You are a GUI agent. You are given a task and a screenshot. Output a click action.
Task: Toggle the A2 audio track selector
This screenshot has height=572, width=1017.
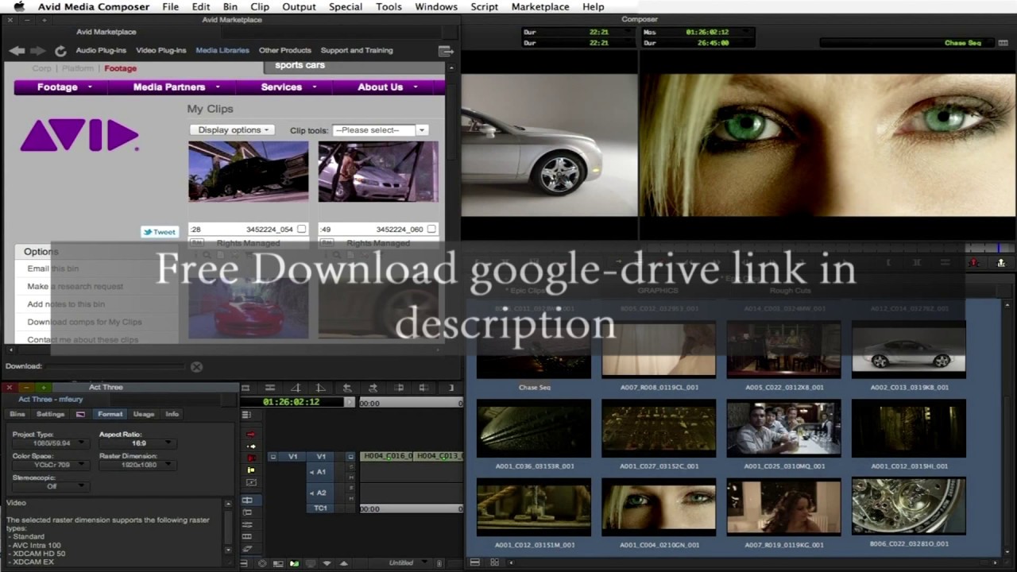(321, 493)
